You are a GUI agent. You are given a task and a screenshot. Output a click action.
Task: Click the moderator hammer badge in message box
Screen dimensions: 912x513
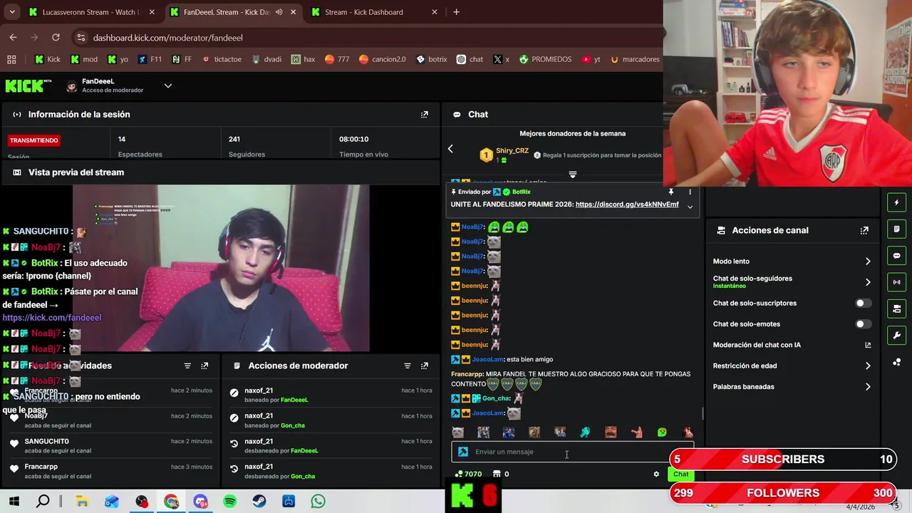click(x=462, y=452)
